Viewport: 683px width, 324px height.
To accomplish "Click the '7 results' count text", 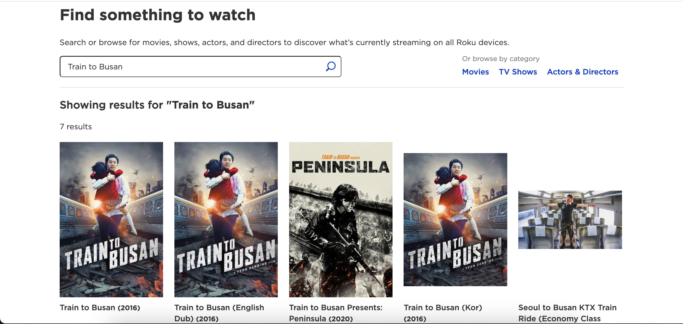I will (x=76, y=127).
